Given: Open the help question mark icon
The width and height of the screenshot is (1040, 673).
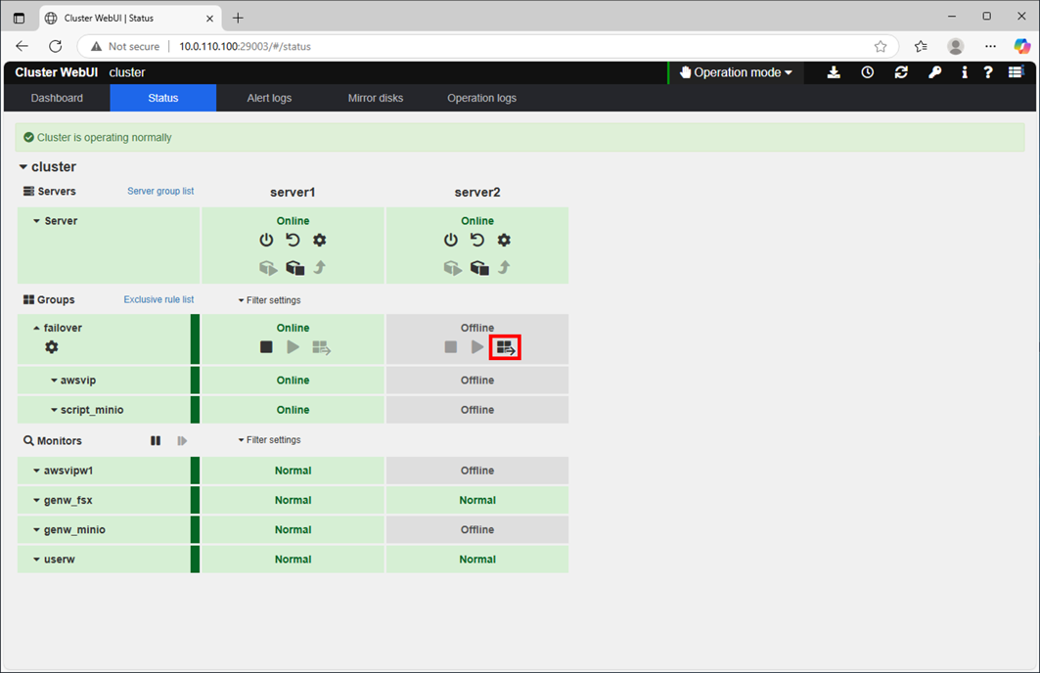Looking at the screenshot, I should pos(988,72).
